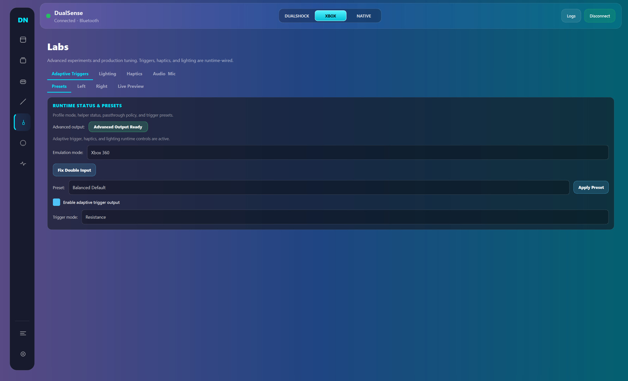Click the three-line menu icon in the sidebar

pyautogui.click(x=23, y=333)
